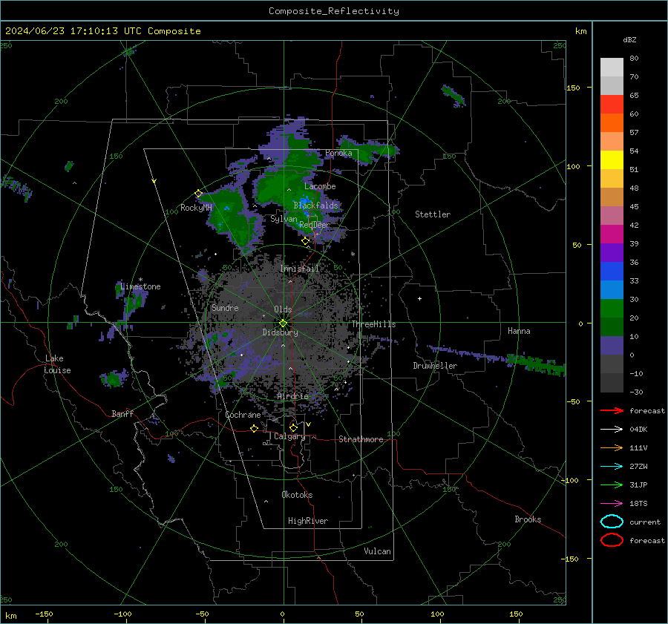Click the 20 dBZ green swatch

click(612, 326)
